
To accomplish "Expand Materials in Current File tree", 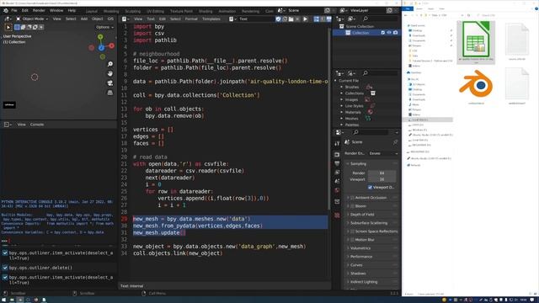I will click(341, 112).
